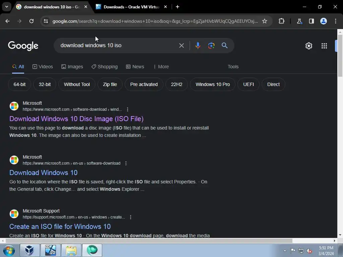Screen dimensions: 343x257
Task: Filter results with 32-bit chip
Action: point(45,84)
